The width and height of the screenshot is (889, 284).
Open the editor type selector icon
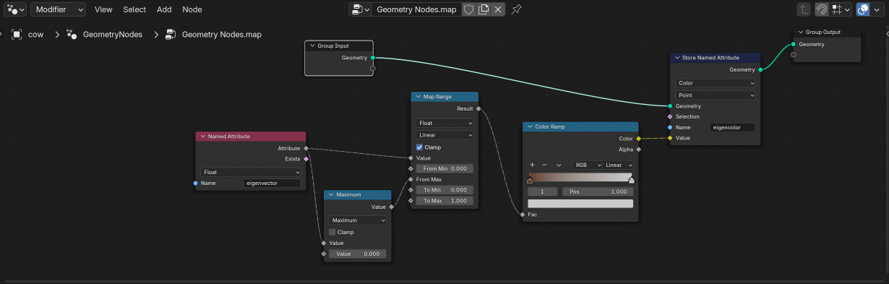(14, 9)
